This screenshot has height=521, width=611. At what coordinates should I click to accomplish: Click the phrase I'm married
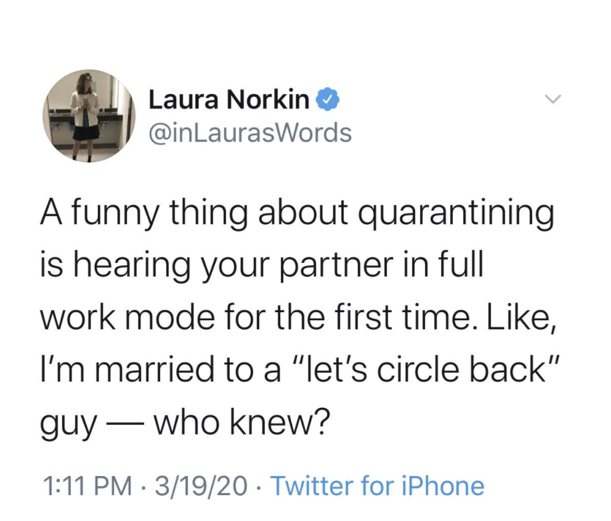(127, 369)
